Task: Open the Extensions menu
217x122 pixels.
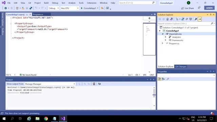Action: click(92, 3)
